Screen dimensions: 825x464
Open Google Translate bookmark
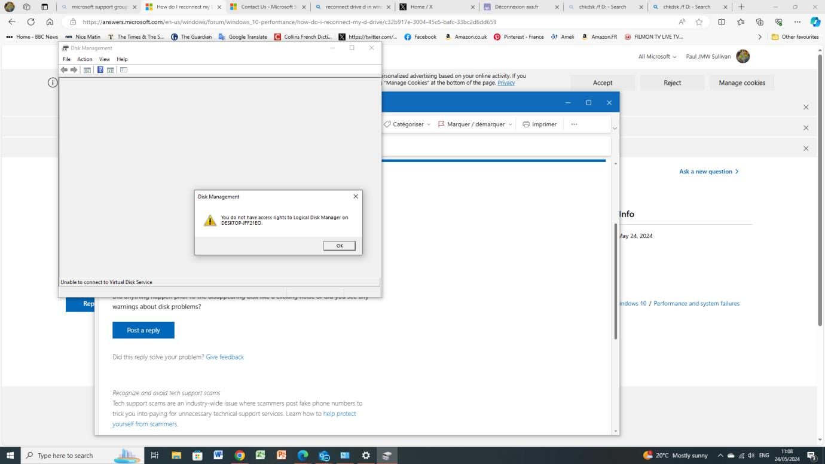(x=243, y=36)
